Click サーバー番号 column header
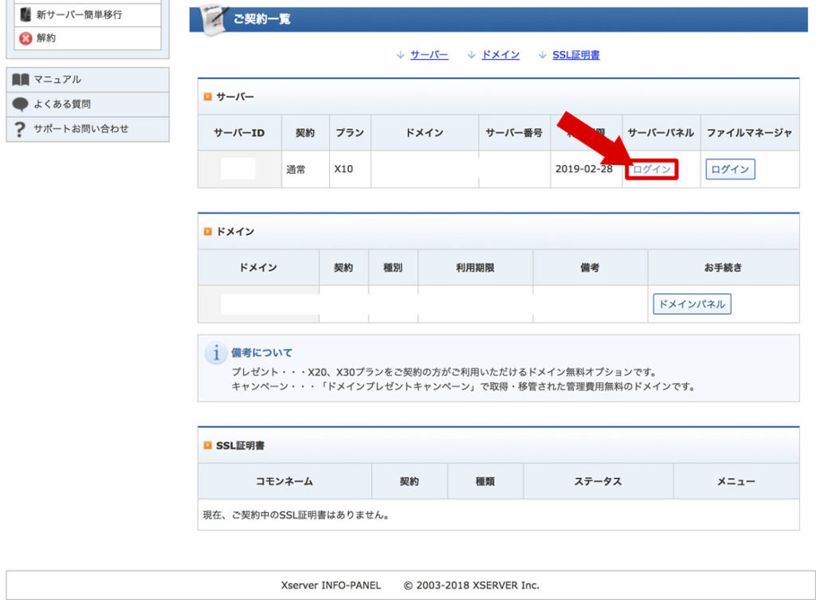816x600 pixels. pyautogui.click(x=514, y=133)
